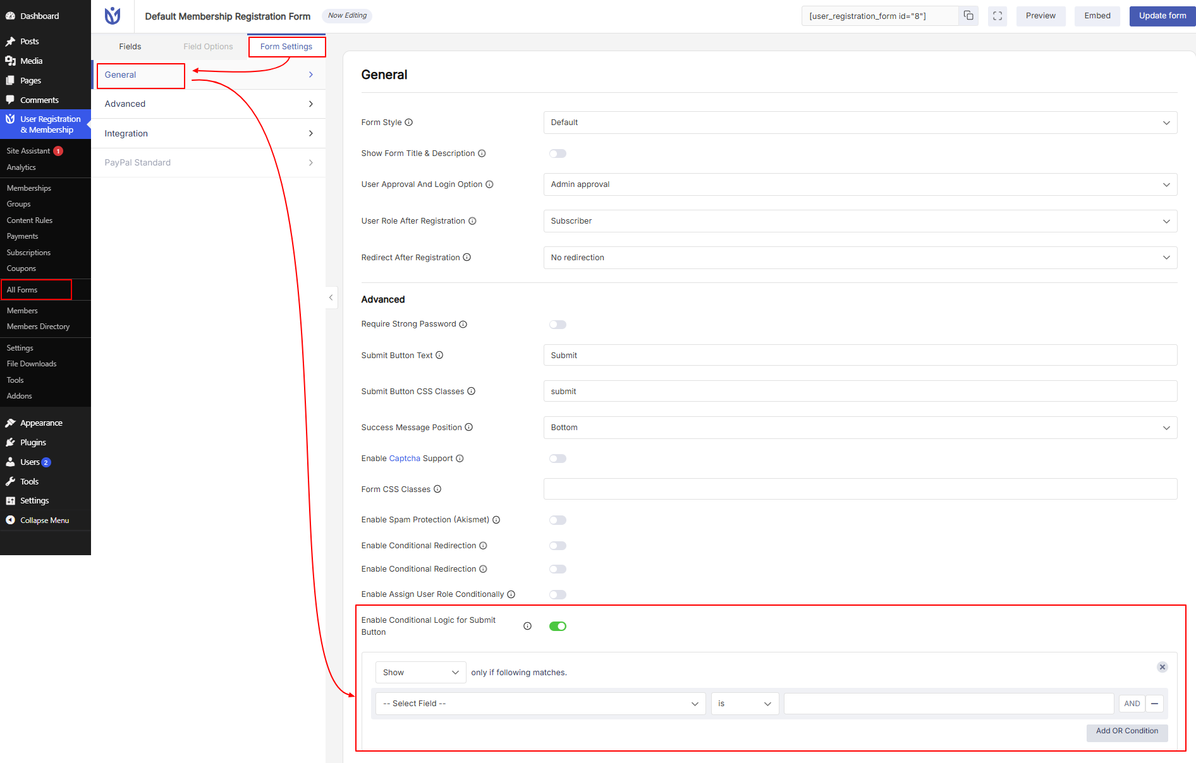
Task: Click info icon beside Conditional Logic for Submit Button
Action: point(527,626)
